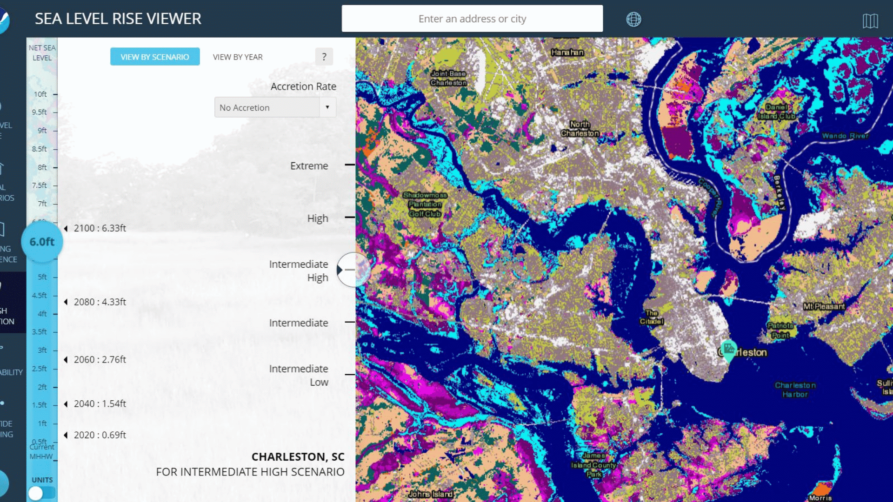This screenshot has height=502, width=893.
Task: Click the James Island County Park label
Action: 594,465
